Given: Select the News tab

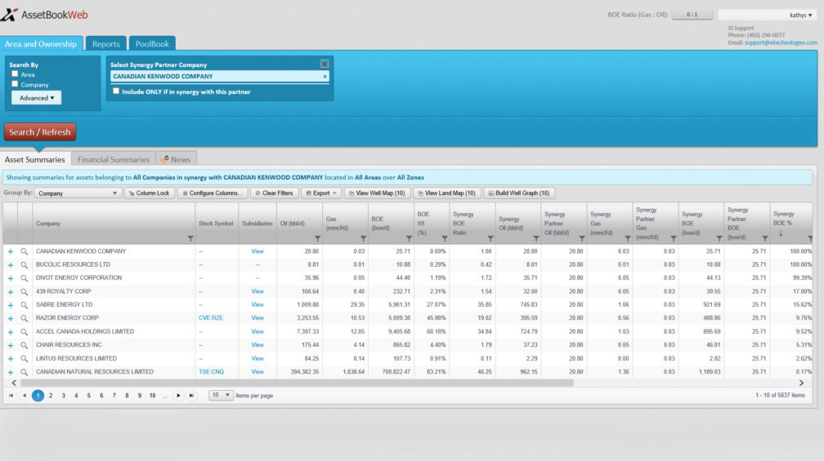Looking at the screenshot, I should pyautogui.click(x=177, y=159).
